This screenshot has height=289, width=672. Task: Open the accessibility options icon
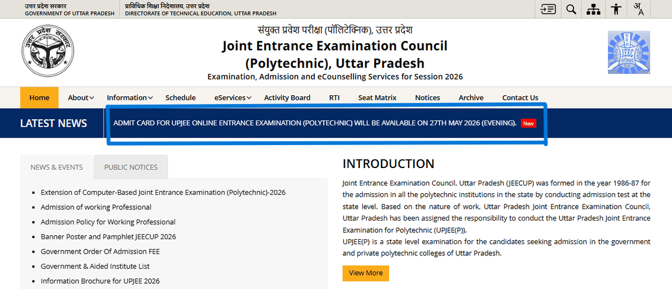click(616, 9)
